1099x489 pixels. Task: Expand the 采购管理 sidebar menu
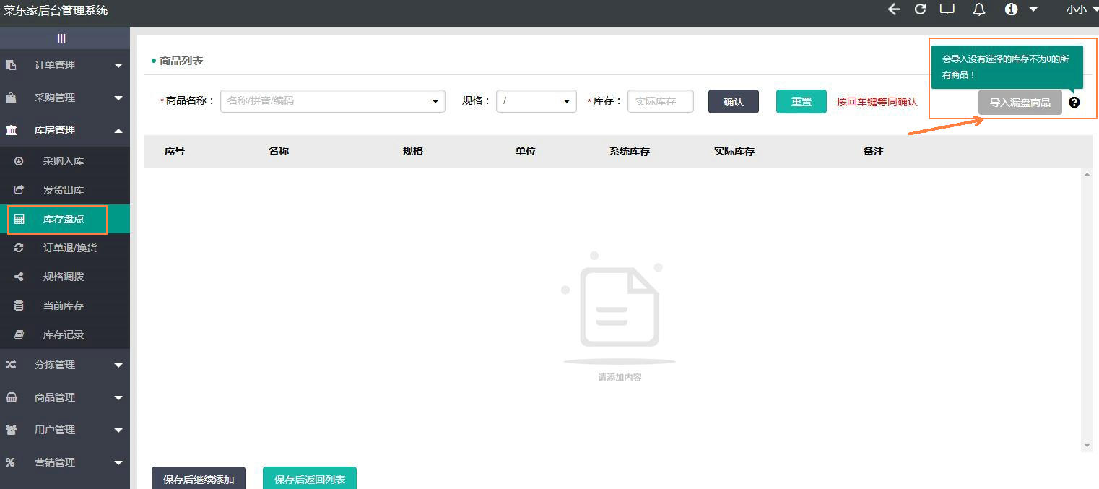point(65,98)
